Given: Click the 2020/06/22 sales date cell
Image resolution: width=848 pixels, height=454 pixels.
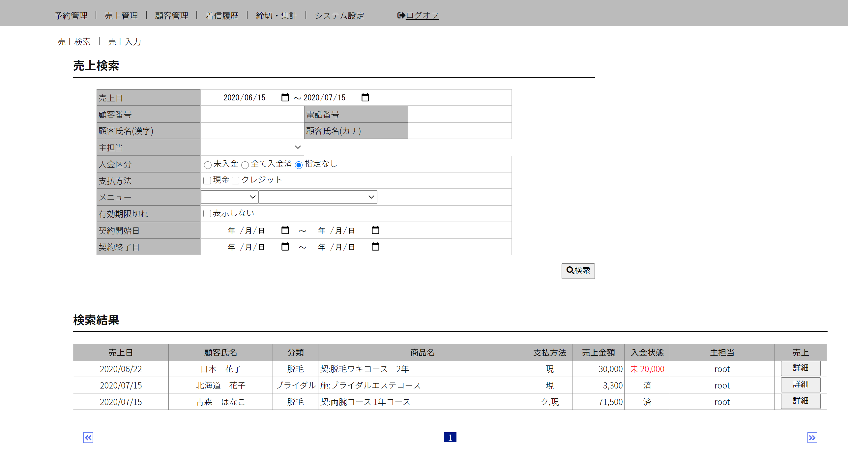Looking at the screenshot, I should pos(121,369).
